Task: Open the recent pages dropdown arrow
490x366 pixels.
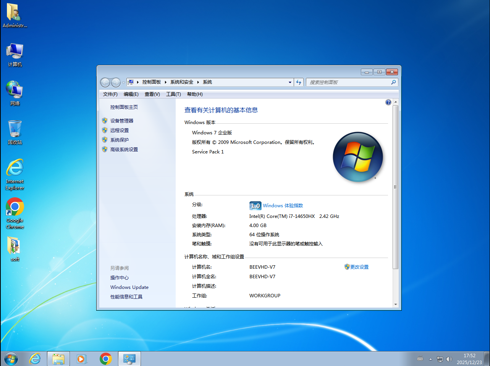Action: point(123,83)
